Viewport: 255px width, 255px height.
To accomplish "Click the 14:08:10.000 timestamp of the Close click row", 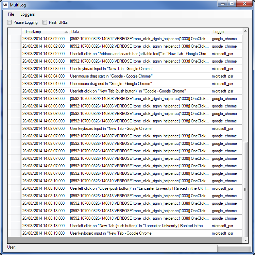I will [x=45, y=188].
